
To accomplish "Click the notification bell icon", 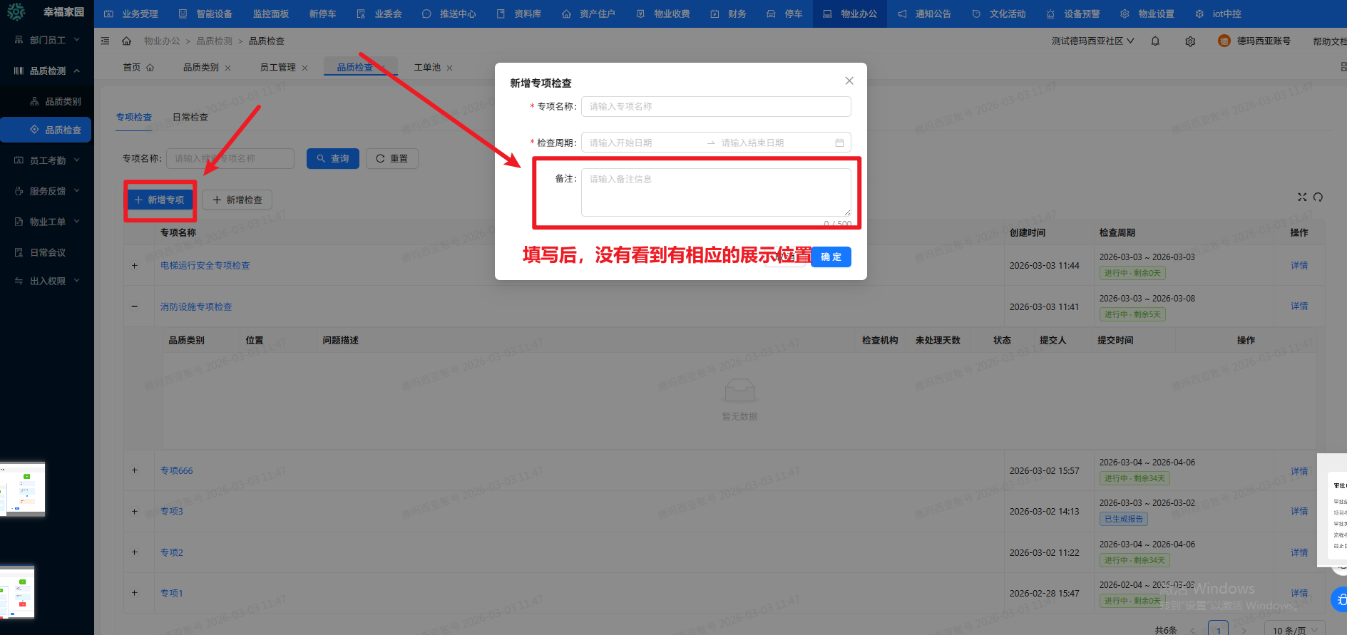I will [1155, 41].
